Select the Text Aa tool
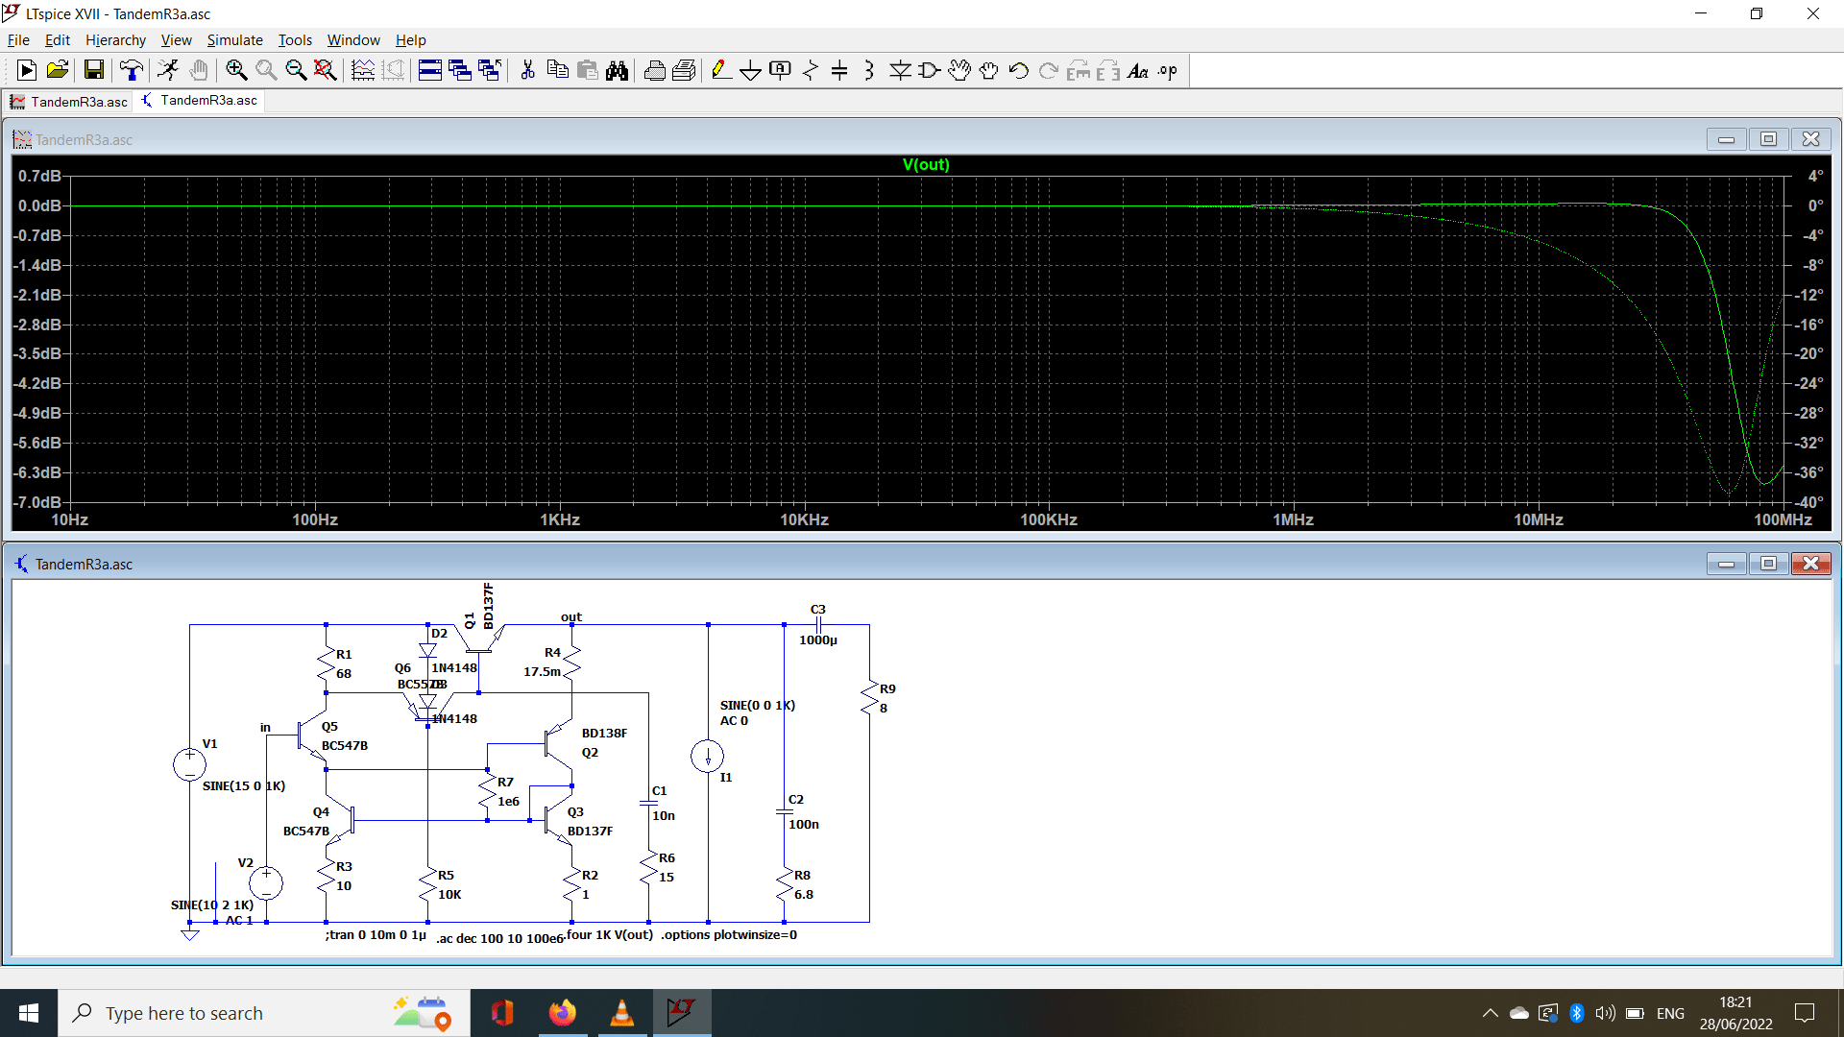This screenshot has width=1844, height=1037. pyautogui.click(x=1138, y=70)
